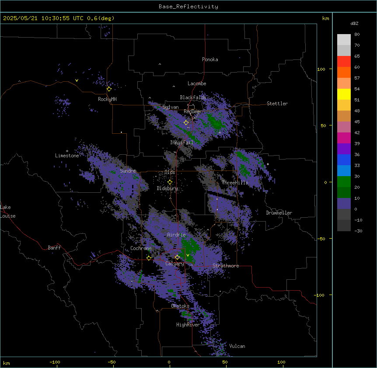377x368 pixels.
Task: Select the light gray 70-80 dBZ legend swatch
Action: point(344,40)
